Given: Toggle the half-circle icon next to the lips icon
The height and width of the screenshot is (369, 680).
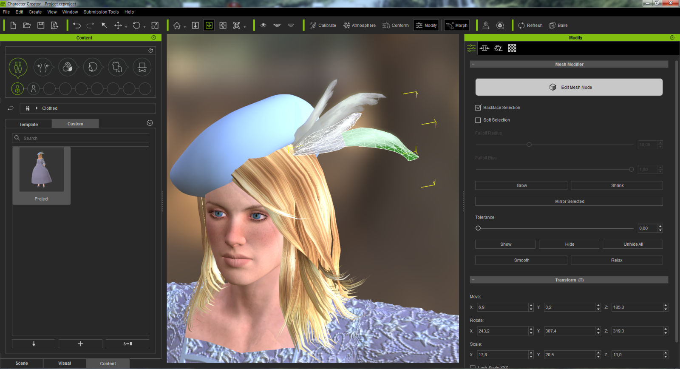Looking at the screenshot, I should tap(291, 25).
